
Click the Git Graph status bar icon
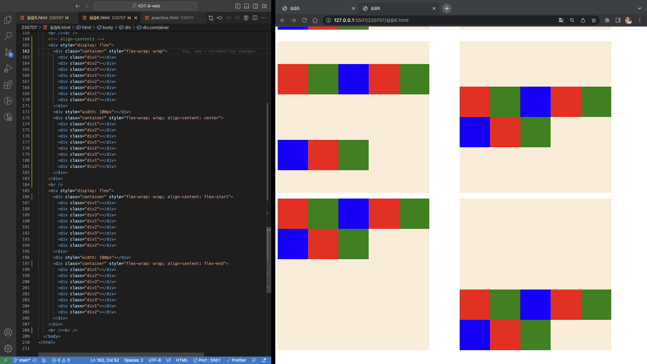44,360
